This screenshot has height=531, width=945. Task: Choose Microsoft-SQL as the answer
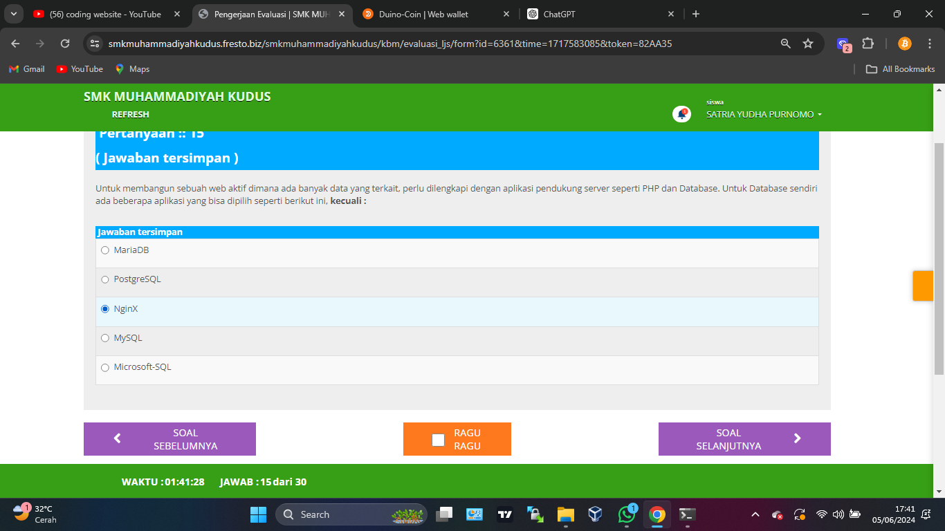pyautogui.click(x=105, y=367)
